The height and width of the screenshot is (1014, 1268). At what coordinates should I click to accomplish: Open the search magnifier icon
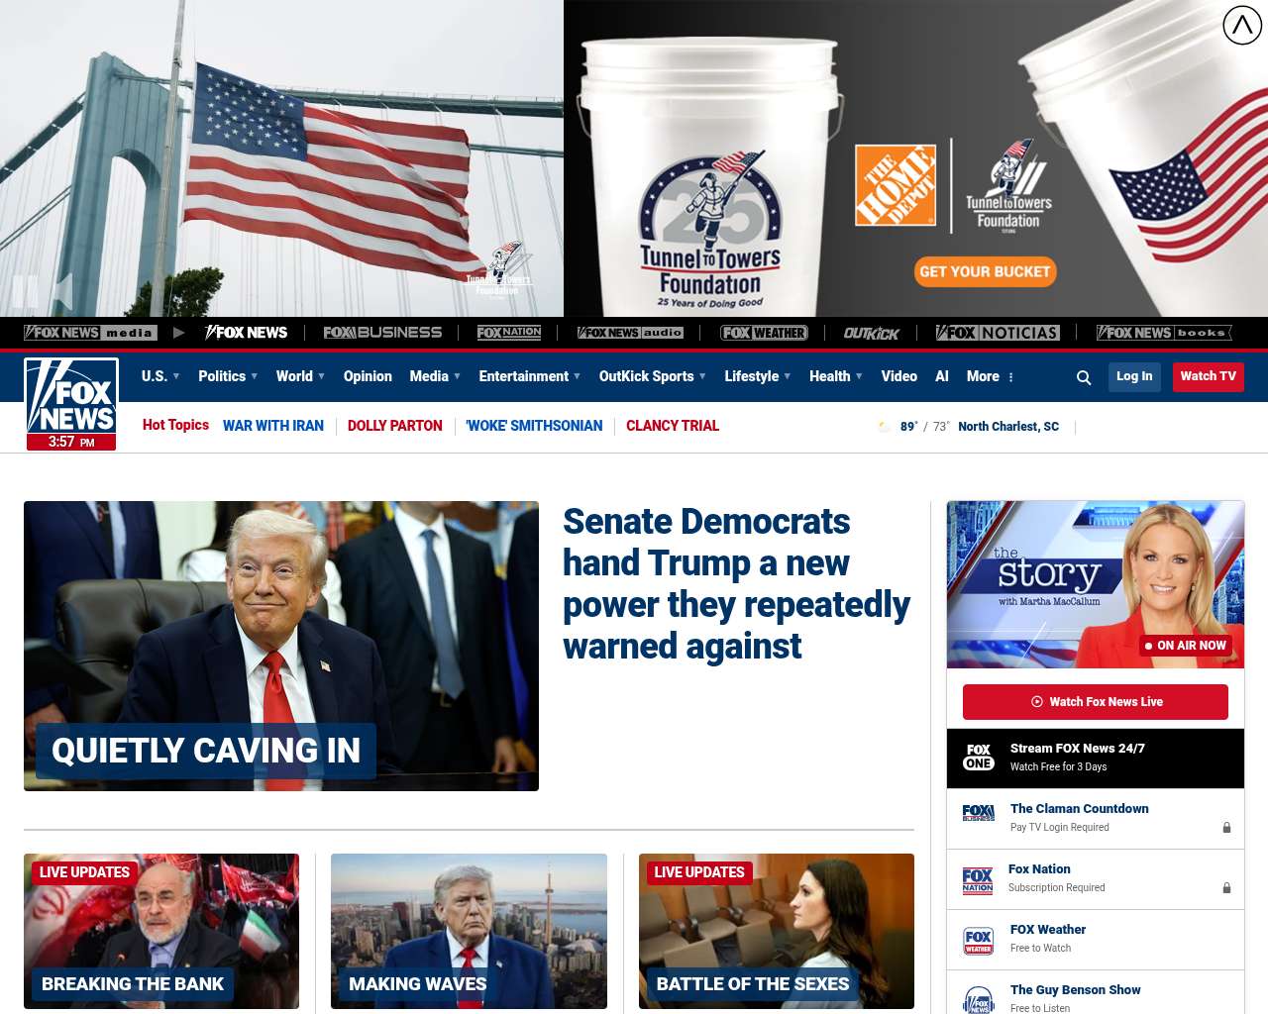1084,377
